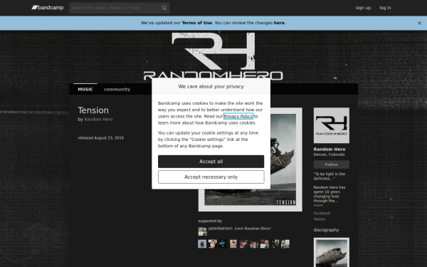Open the discography album thumbnail
The height and width of the screenshot is (267, 427).
(x=332, y=252)
